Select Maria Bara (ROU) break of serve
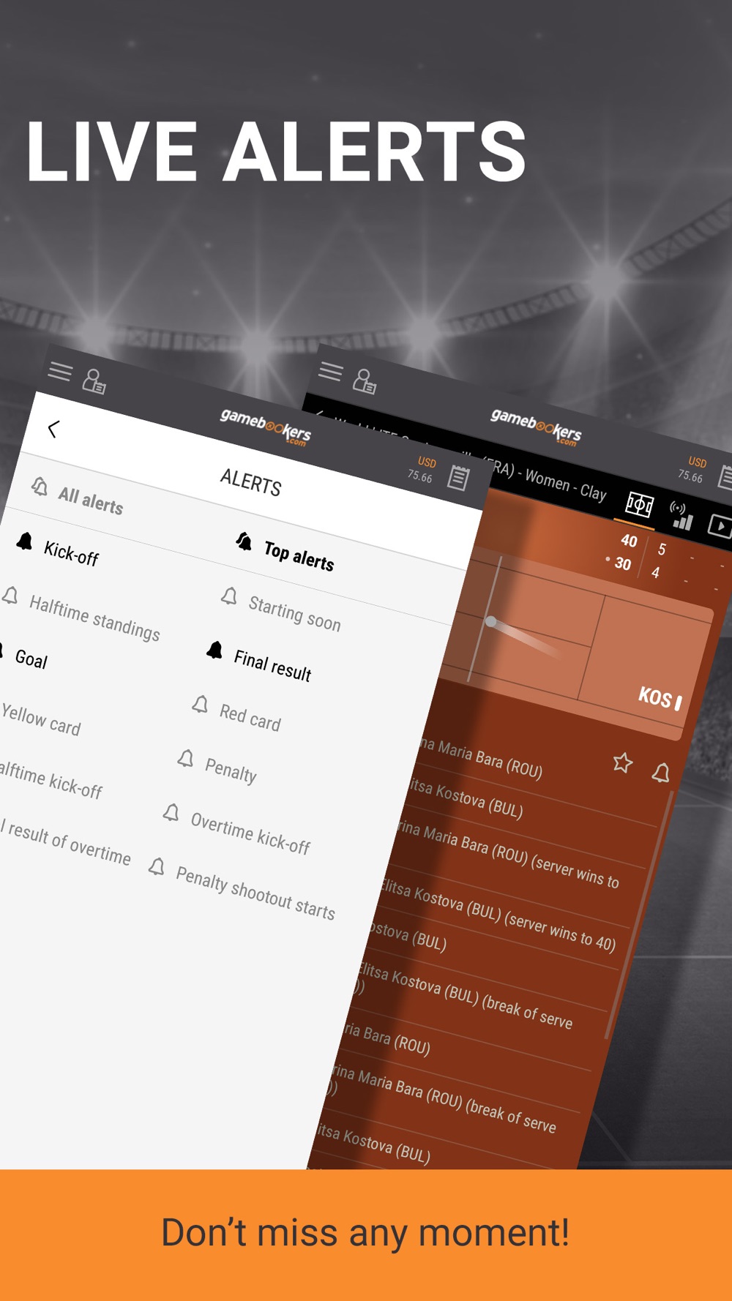Viewport: 732px width, 1301px height. 444,1099
